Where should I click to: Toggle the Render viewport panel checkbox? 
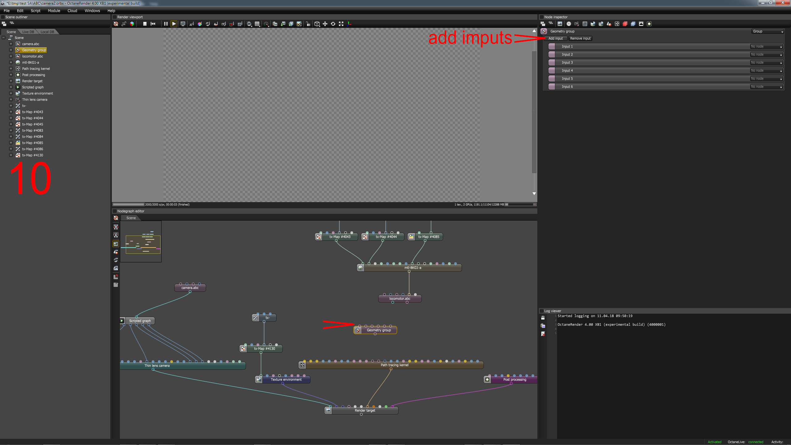115,17
